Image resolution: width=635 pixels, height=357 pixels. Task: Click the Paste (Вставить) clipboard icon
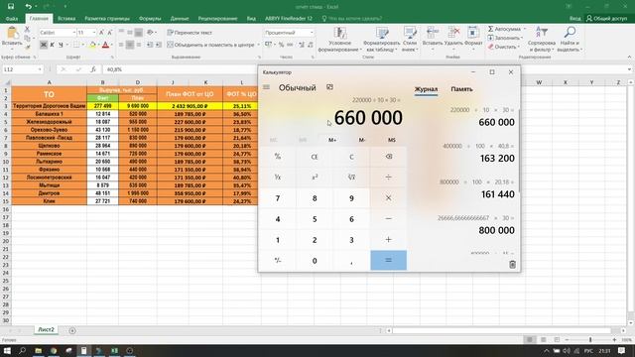tap(12, 33)
